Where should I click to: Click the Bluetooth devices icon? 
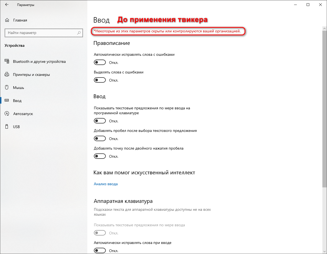pos(7,61)
